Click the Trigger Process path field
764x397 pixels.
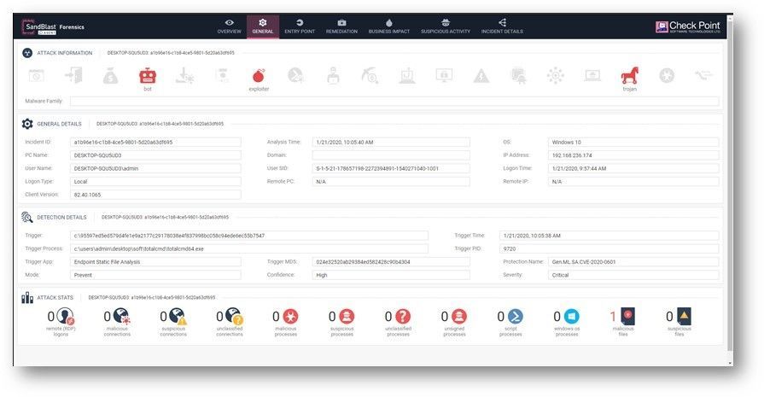tap(249, 248)
